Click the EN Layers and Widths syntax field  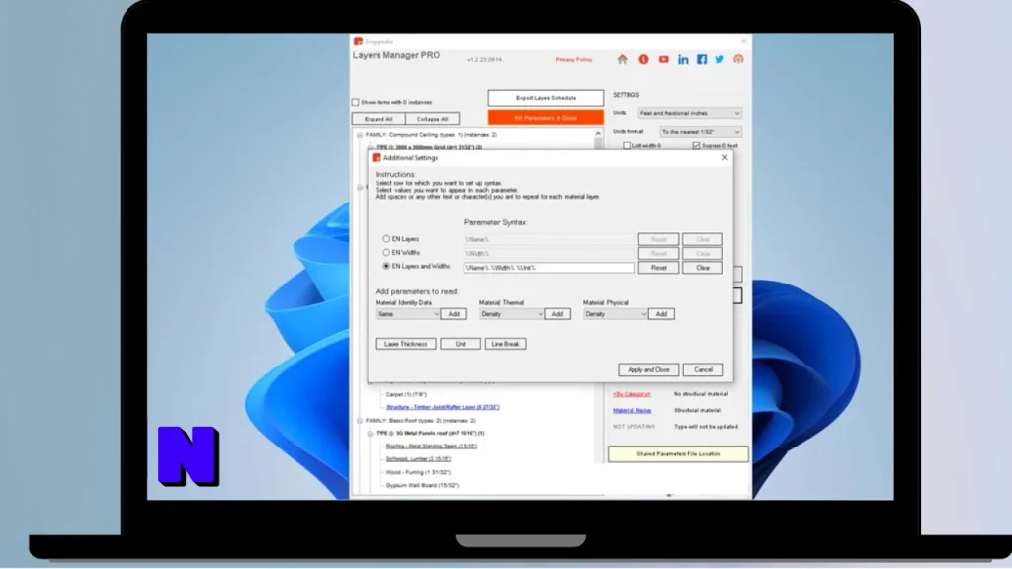[548, 268]
